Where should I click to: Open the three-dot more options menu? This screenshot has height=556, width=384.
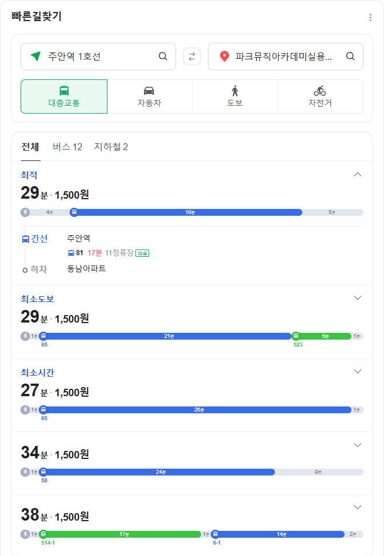pos(370,18)
